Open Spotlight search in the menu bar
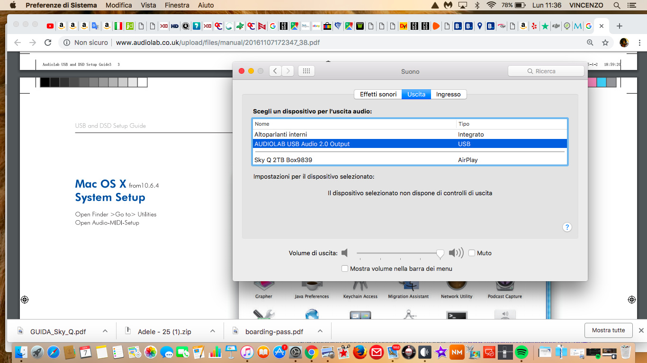 click(x=617, y=5)
